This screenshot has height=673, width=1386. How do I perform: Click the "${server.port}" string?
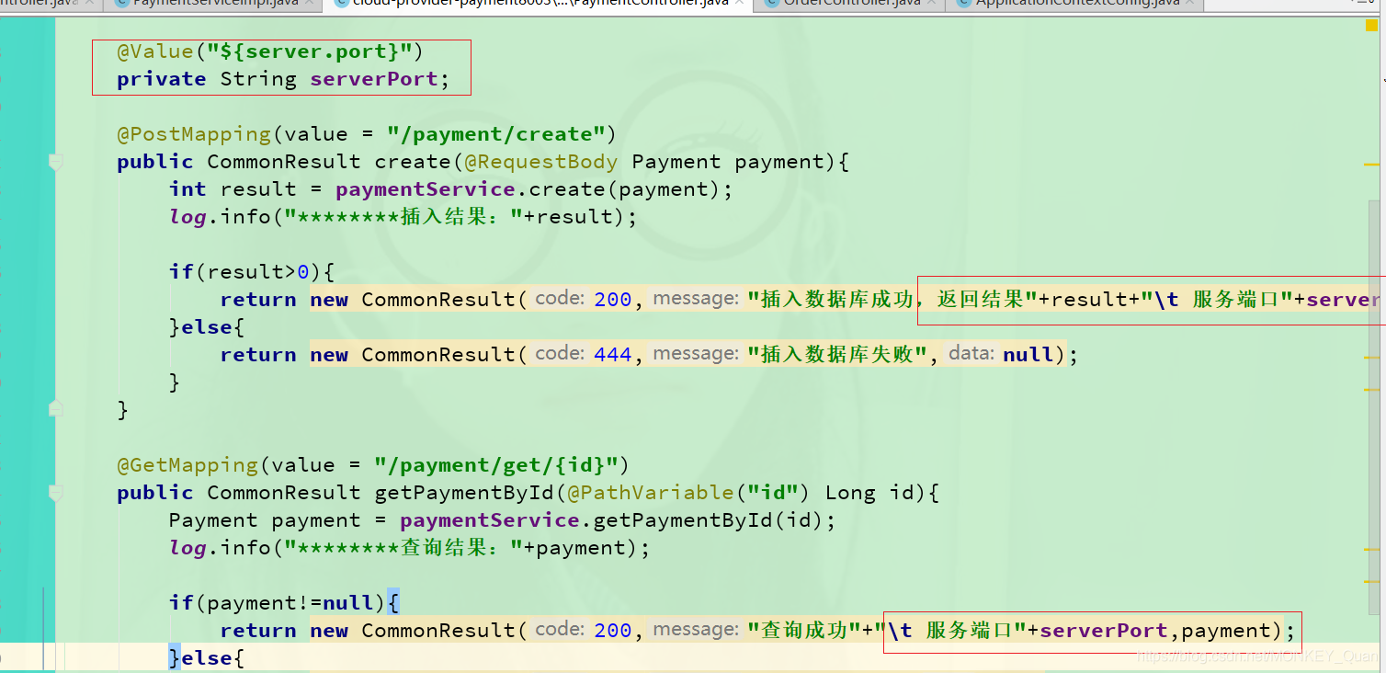click(x=310, y=51)
